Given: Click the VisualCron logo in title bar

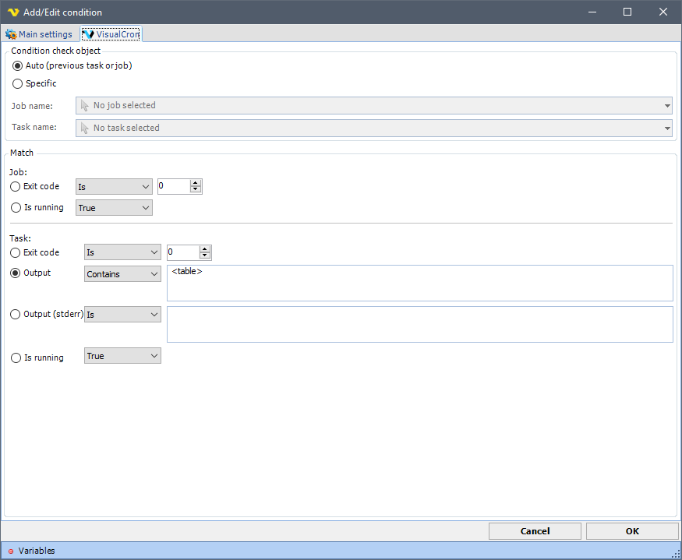Looking at the screenshot, I should tap(12, 12).
